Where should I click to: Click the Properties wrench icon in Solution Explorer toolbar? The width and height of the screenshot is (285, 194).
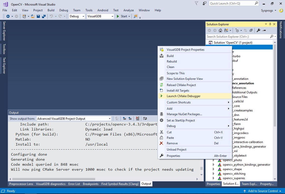[x=258, y=30]
